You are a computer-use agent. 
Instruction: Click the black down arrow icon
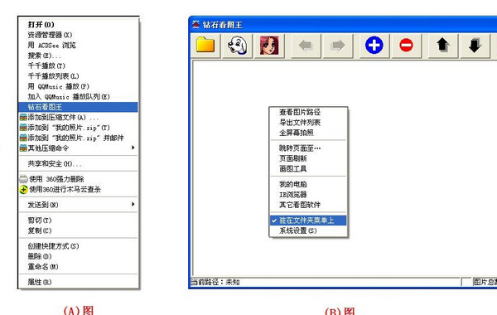[x=475, y=46]
